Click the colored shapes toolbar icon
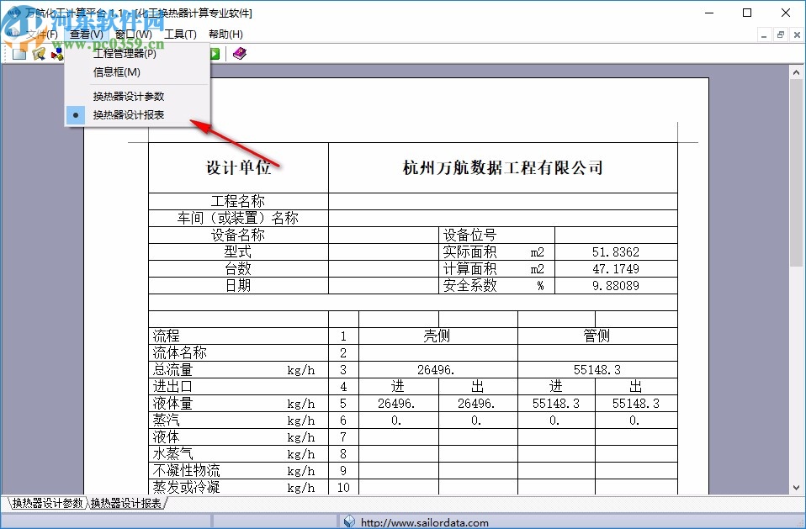 point(56,53)
